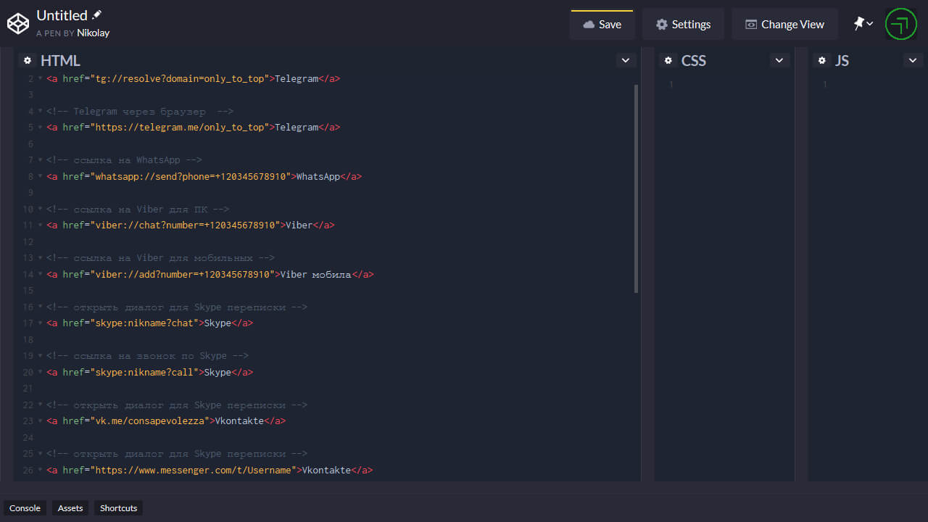Open user avatar profile menu
This screenshot has width=928, height=522.
coord(901,24)
